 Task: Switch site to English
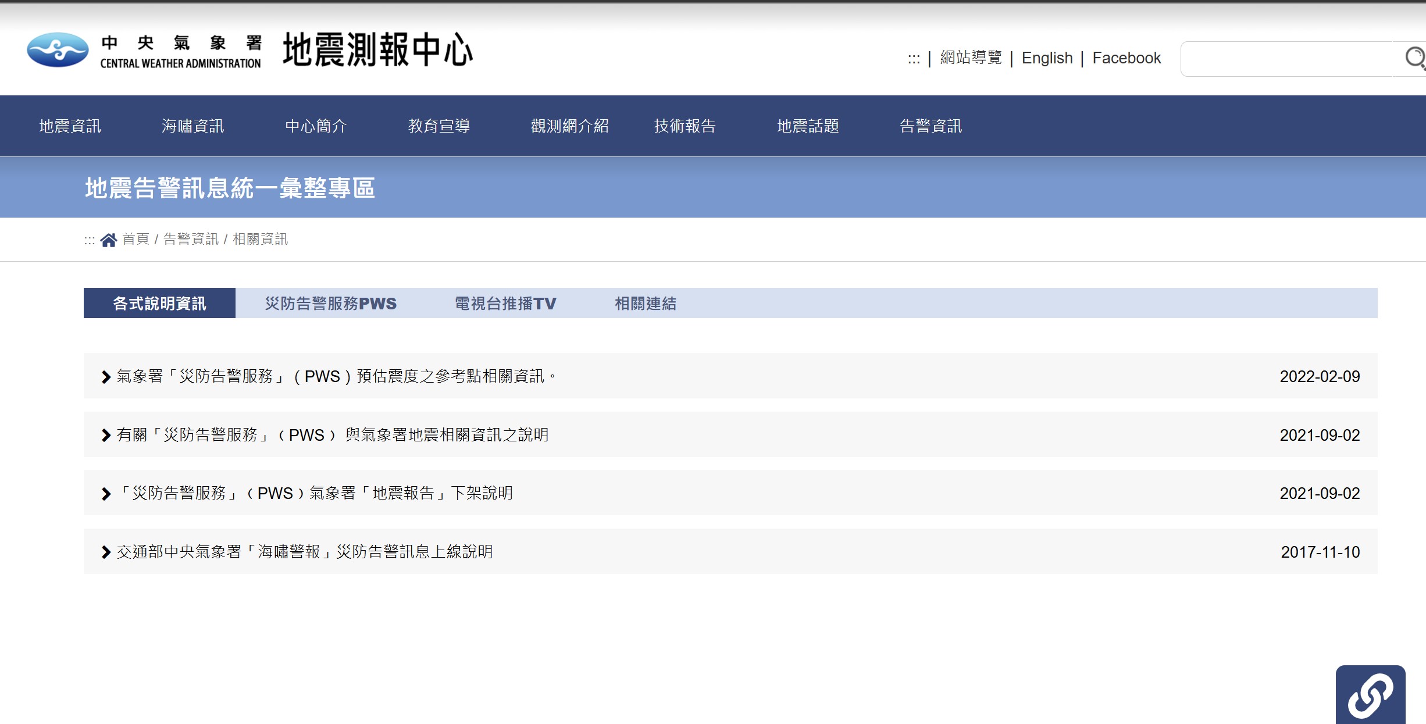[1047, 58]
